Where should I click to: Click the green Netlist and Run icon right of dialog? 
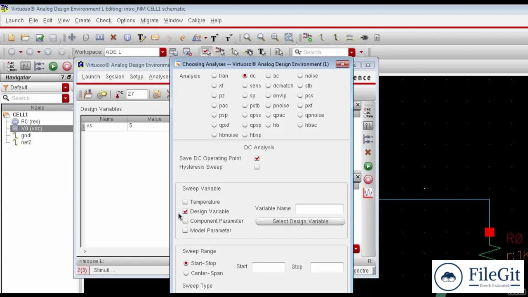(x=368, y=166)
